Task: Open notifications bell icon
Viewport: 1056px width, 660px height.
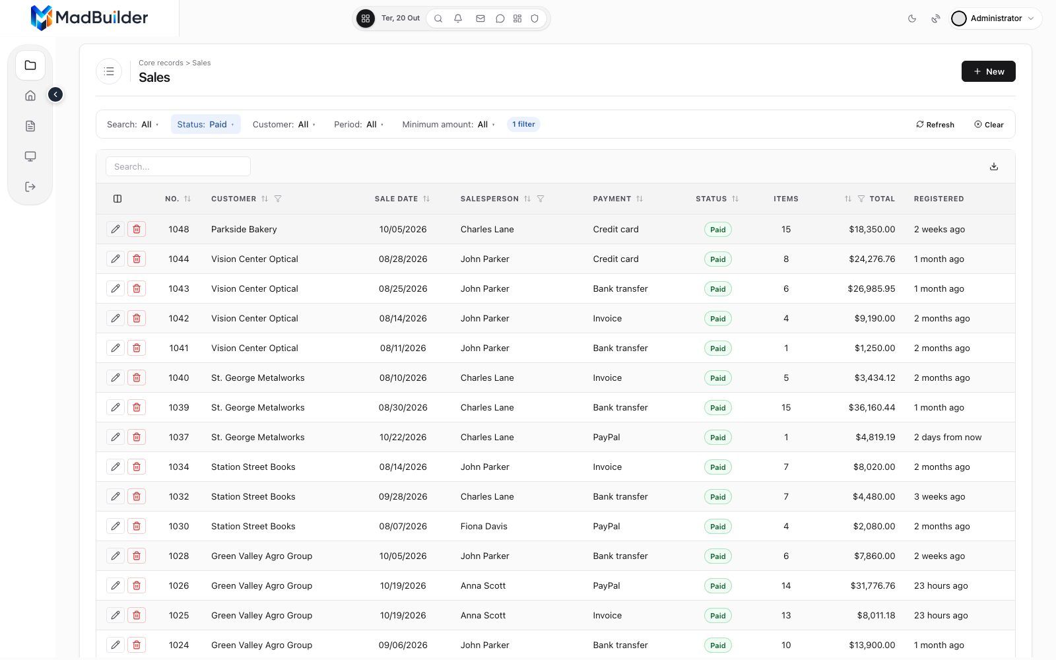Action: click(458, 18)
